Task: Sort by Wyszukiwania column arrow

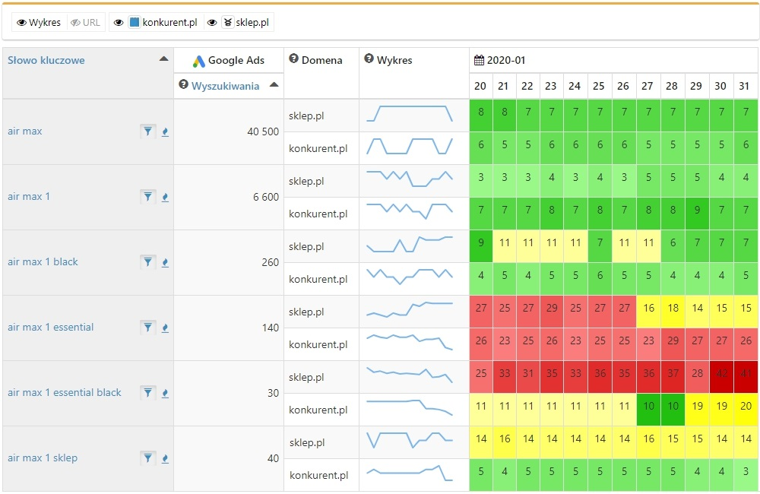Action: [274, 85]
